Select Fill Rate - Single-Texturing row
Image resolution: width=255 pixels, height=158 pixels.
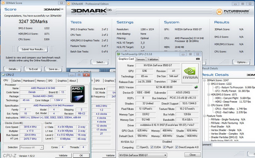(x=228, y=119)
